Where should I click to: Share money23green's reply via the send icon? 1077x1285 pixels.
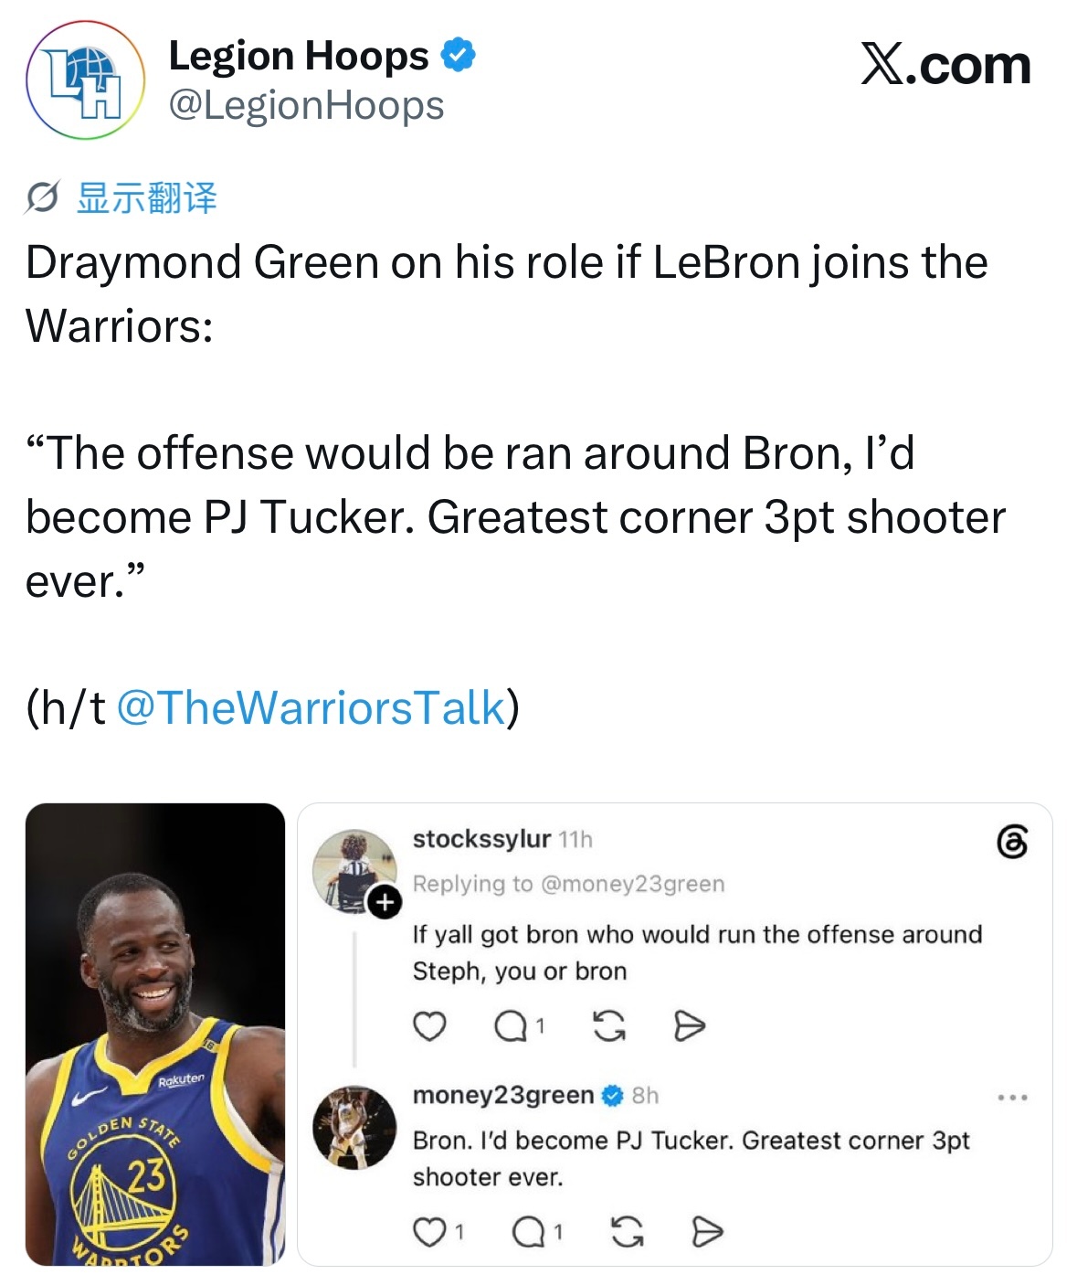tap(707, 1233)
